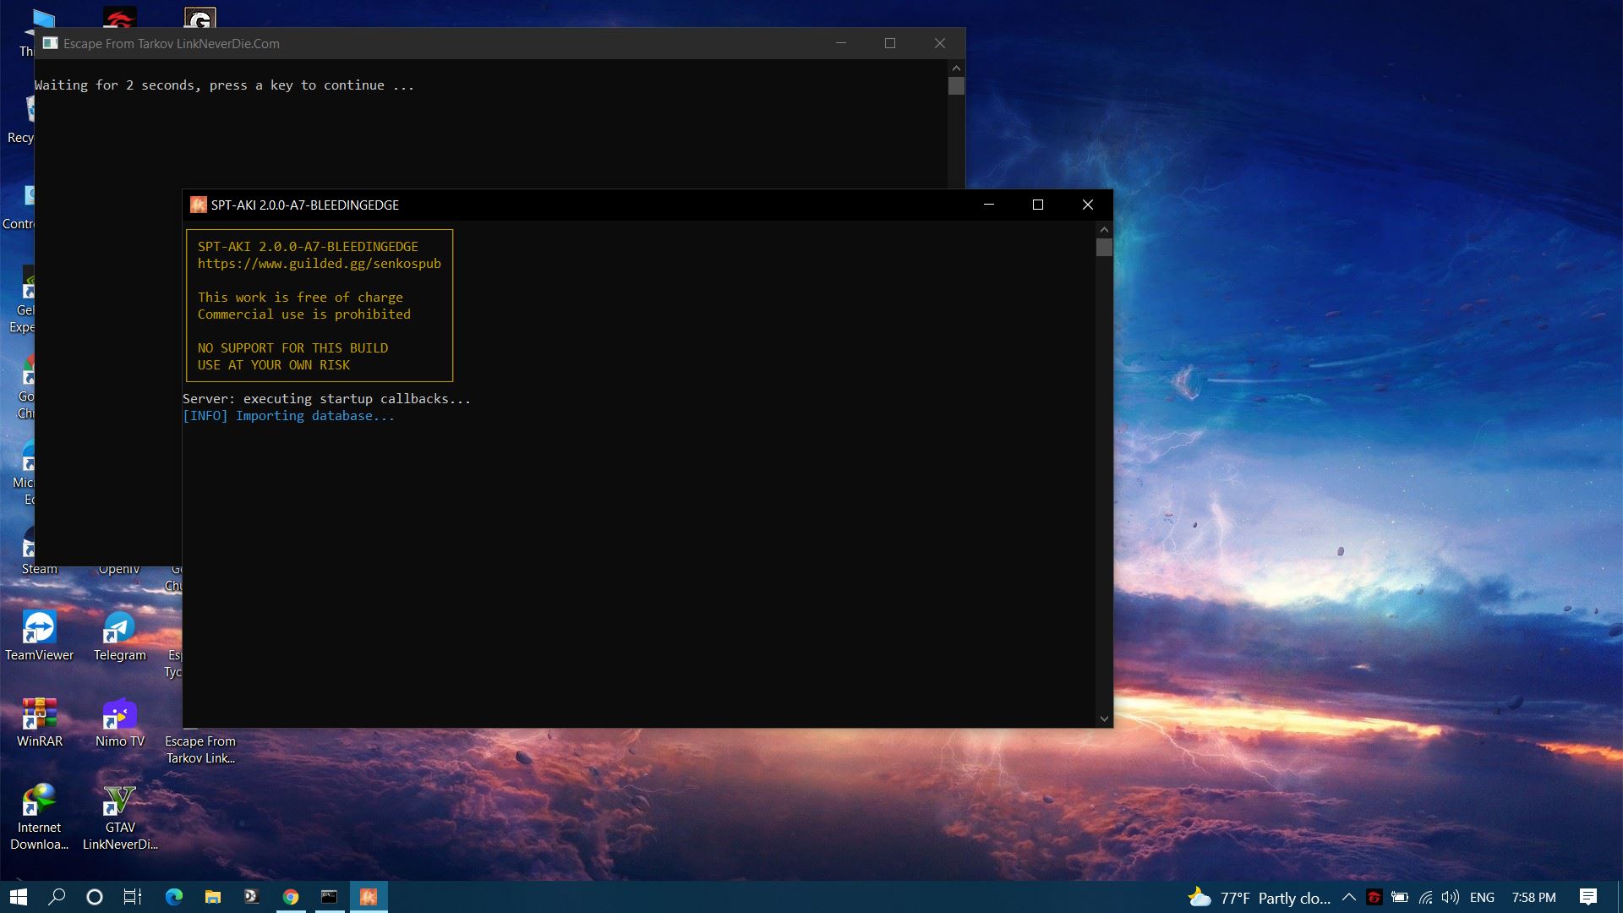Click the guilded.gg/senkospub link in console
Screen dimensions: 1623x913
coord(319,263)
